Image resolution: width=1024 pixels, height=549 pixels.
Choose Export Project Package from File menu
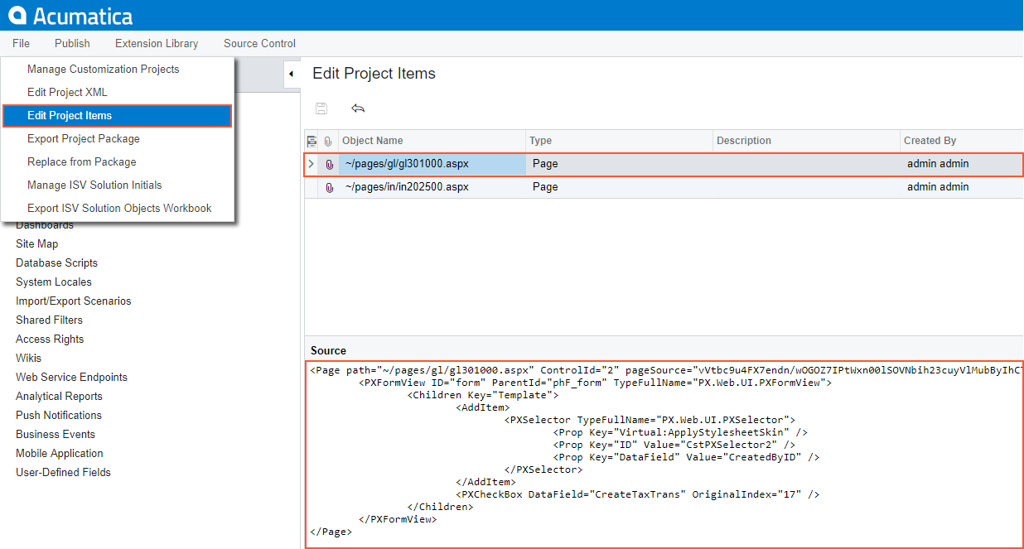click(83, 138)
